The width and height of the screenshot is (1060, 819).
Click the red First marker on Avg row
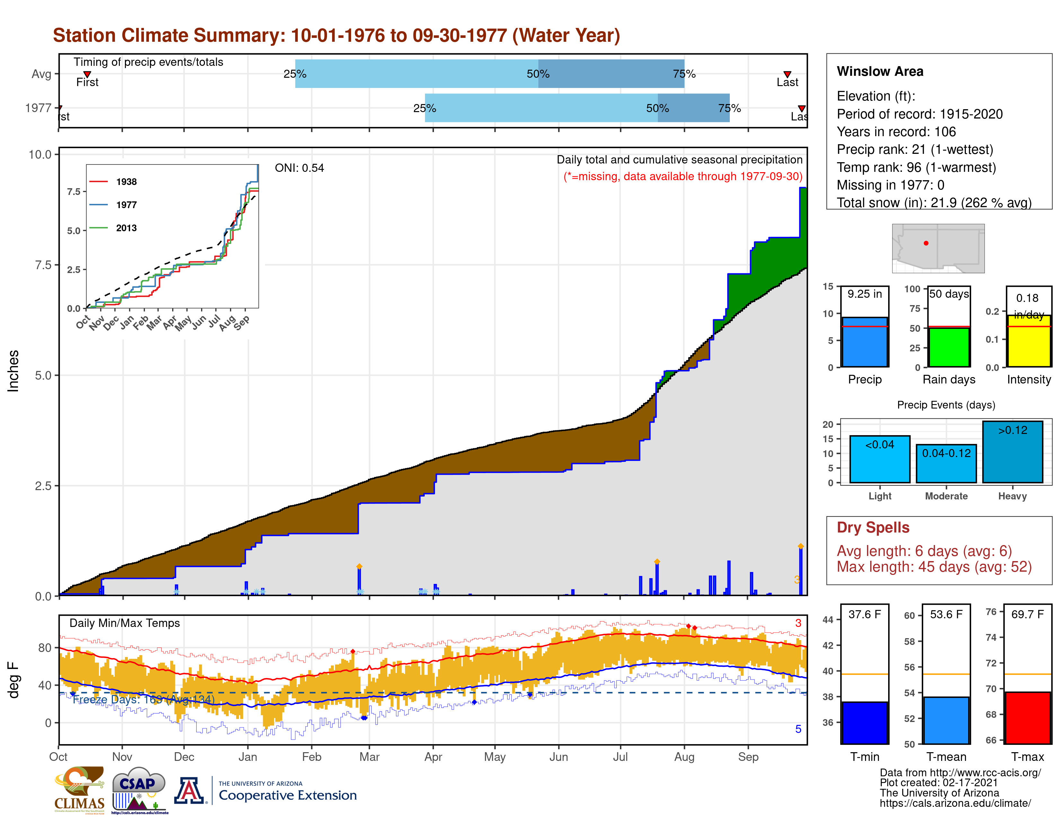click(x=87, y=74)
